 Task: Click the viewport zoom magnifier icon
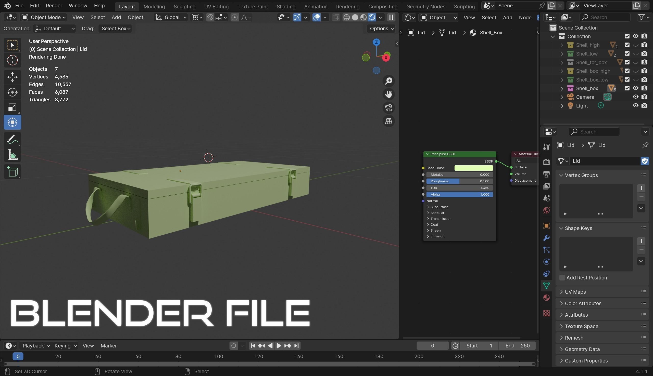[389, 81]
